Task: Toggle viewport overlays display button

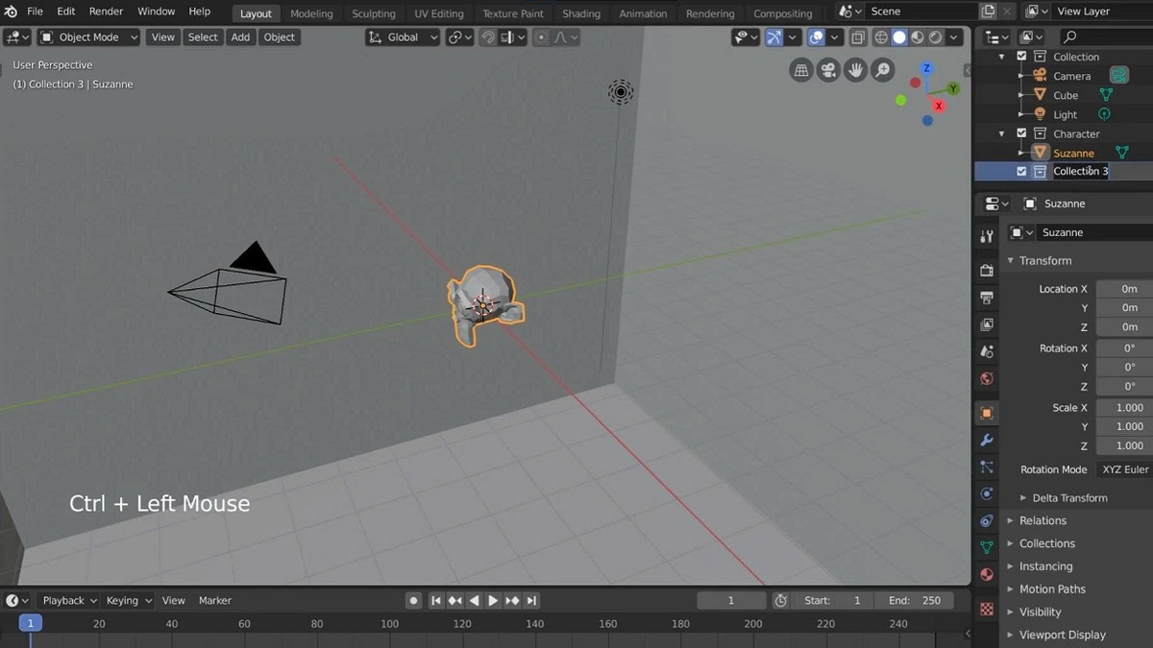Action: (816, 37)
